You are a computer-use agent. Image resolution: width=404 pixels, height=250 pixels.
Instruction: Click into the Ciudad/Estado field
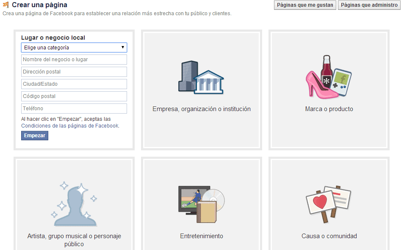tap(74, 84)
